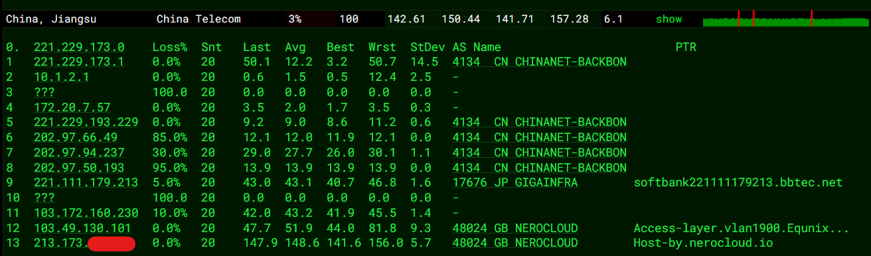Image resolution: width=871 pixels, height=256 pixels.
Task: Click the 30.0% loss value in hop 7
Action: 170,153
